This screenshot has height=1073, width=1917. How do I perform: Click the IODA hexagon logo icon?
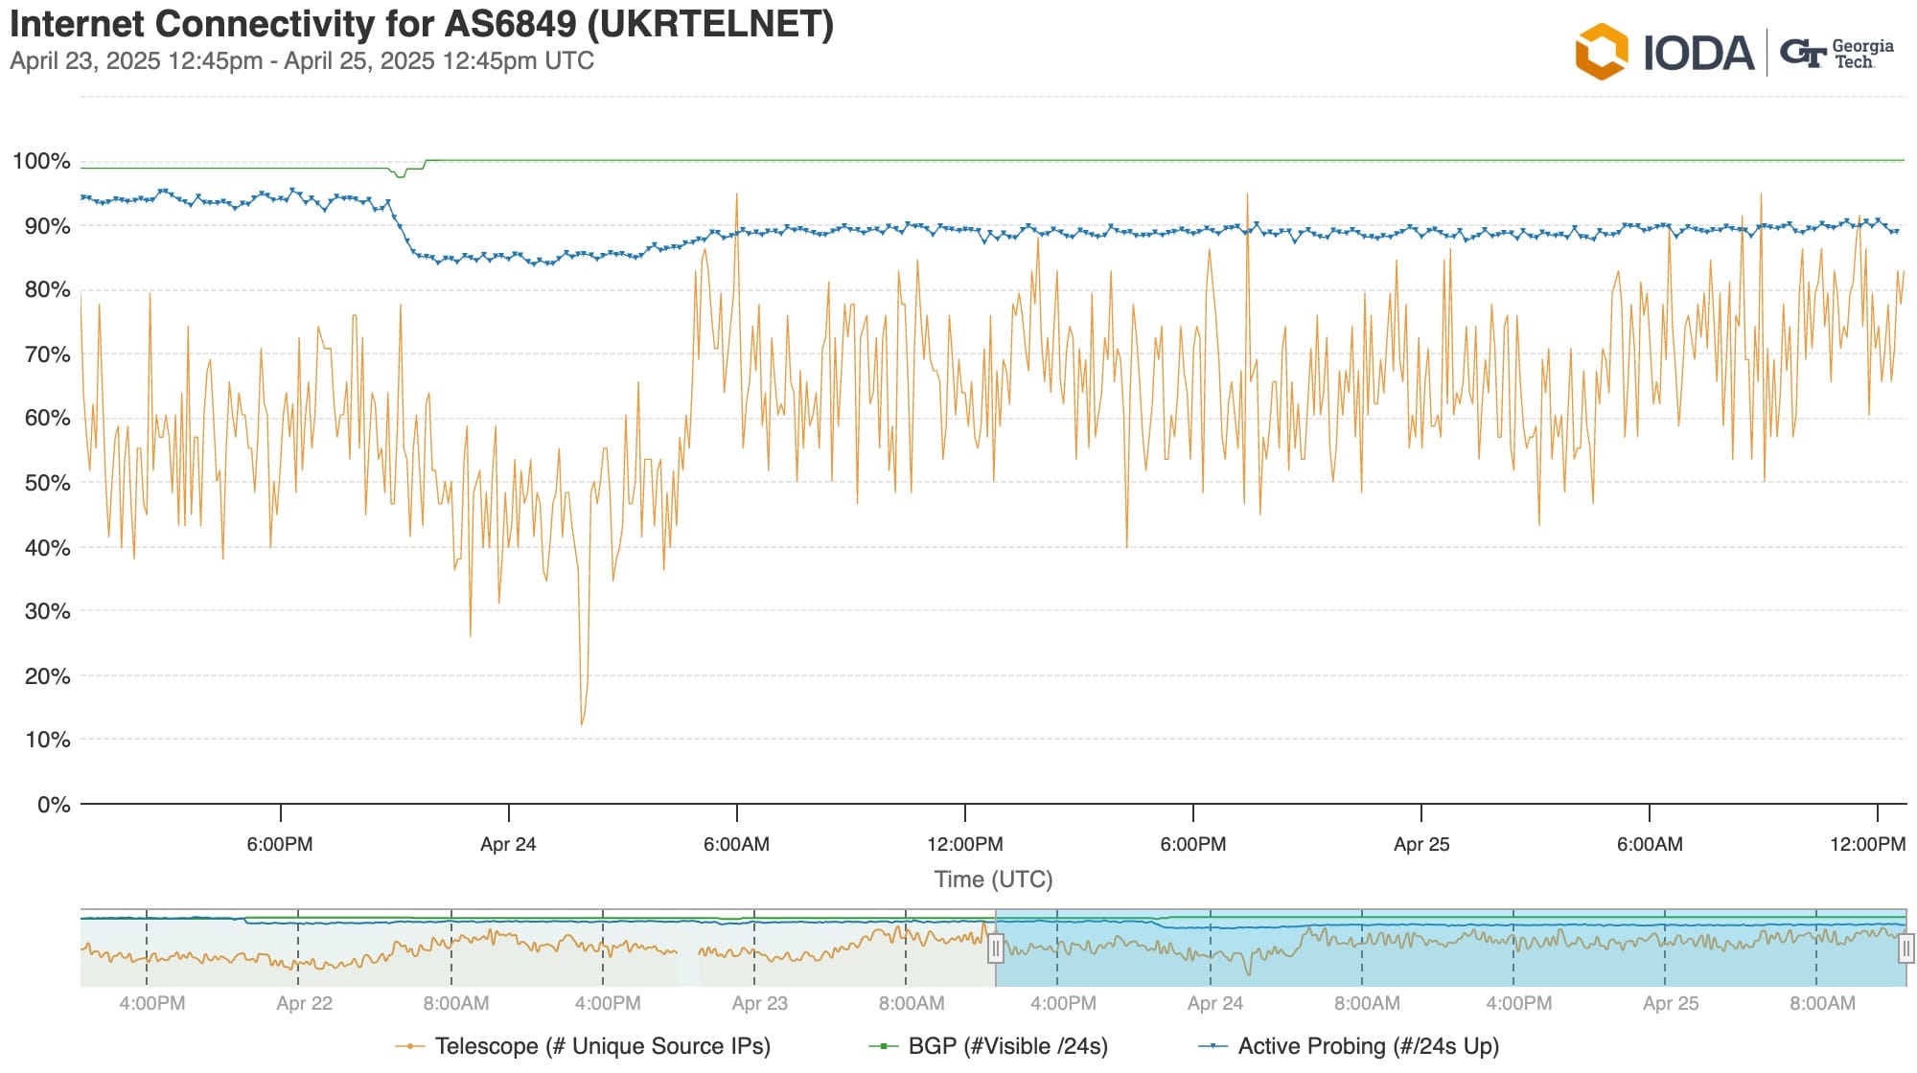(1601, 52)
